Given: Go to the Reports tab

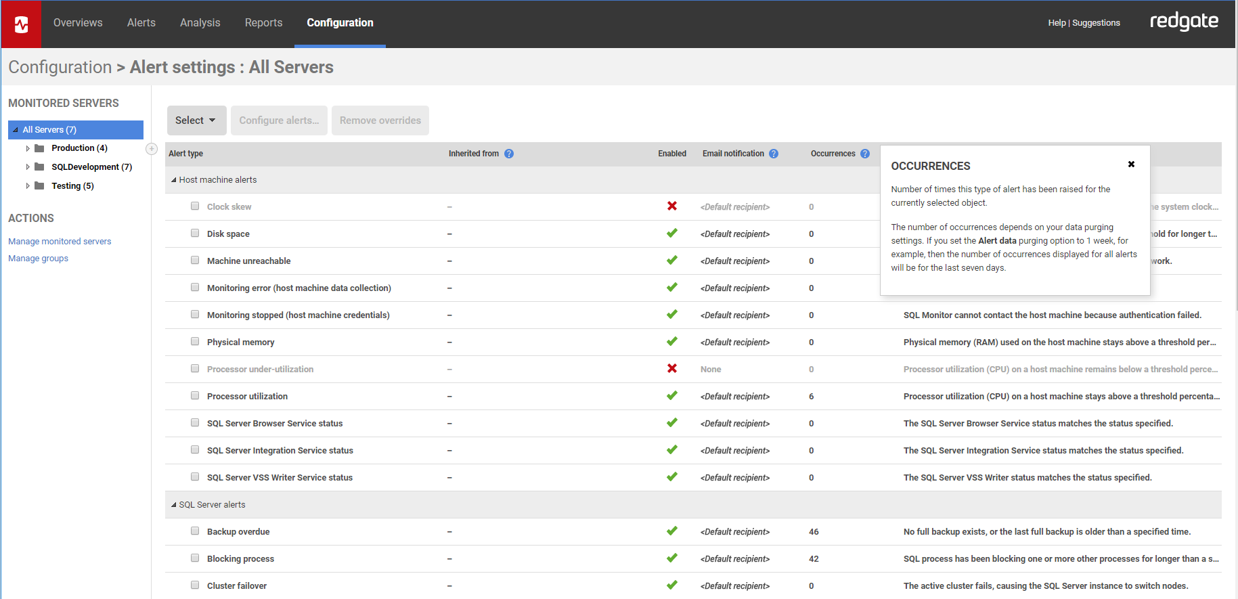Looking at the screenshot, I should tap(263, 23).
